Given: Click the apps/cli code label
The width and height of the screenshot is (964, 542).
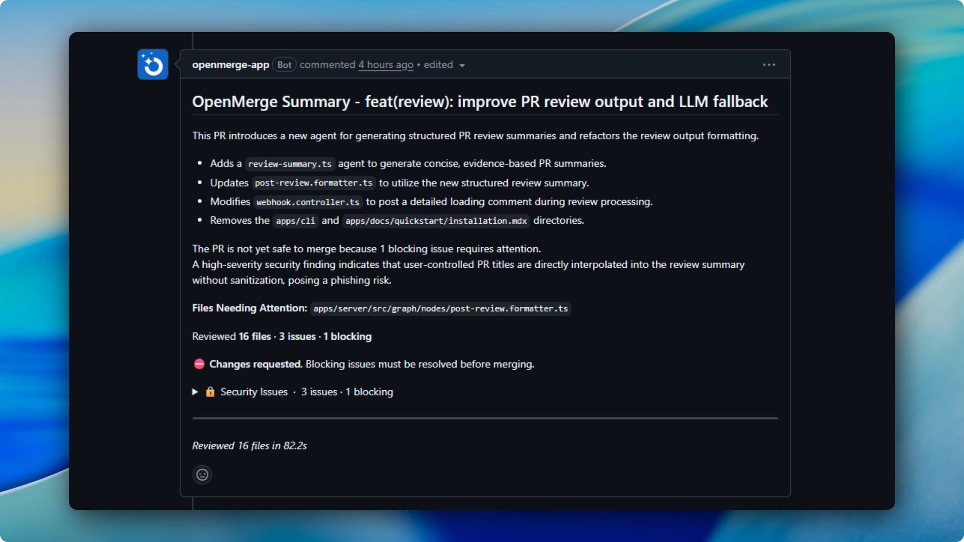Looking at the screenshot, I should point(296,221).
